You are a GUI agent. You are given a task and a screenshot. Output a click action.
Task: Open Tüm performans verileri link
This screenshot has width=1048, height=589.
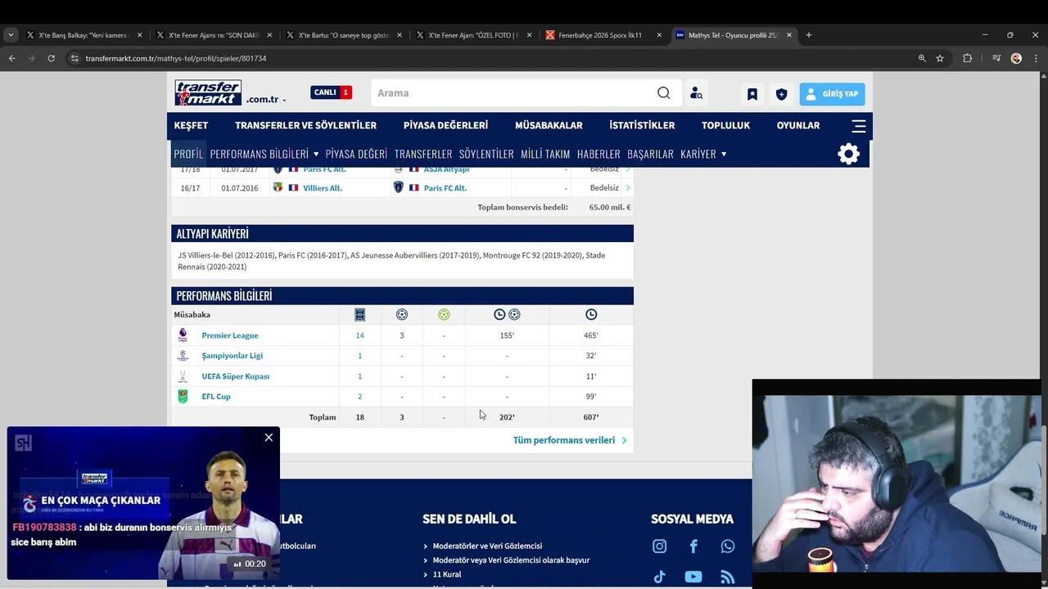(x=570, y=440)
